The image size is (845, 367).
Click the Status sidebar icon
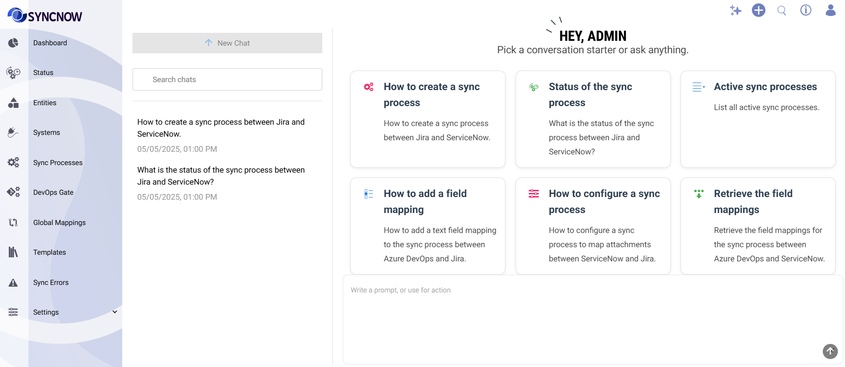(13, 72)
